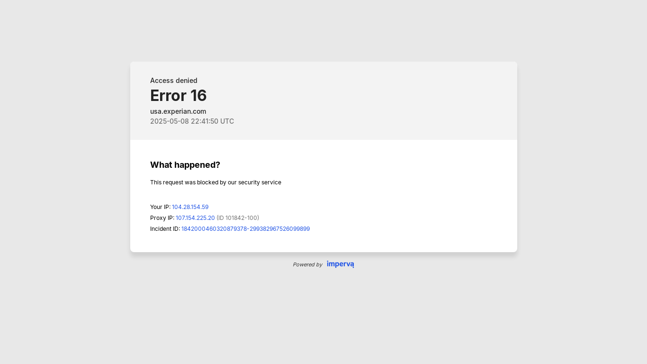Screen dimensions: 647x364
Task: Click the blocked-by-security-service message
Action: click(216, 182)
